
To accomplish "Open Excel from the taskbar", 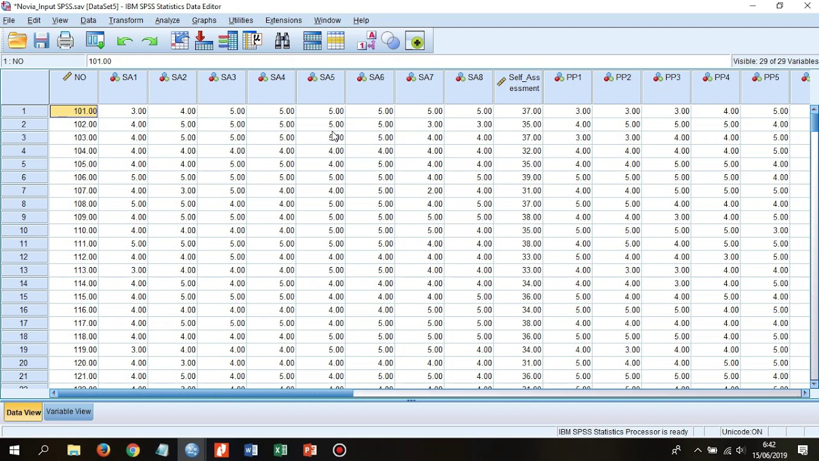I will [280, 450].
